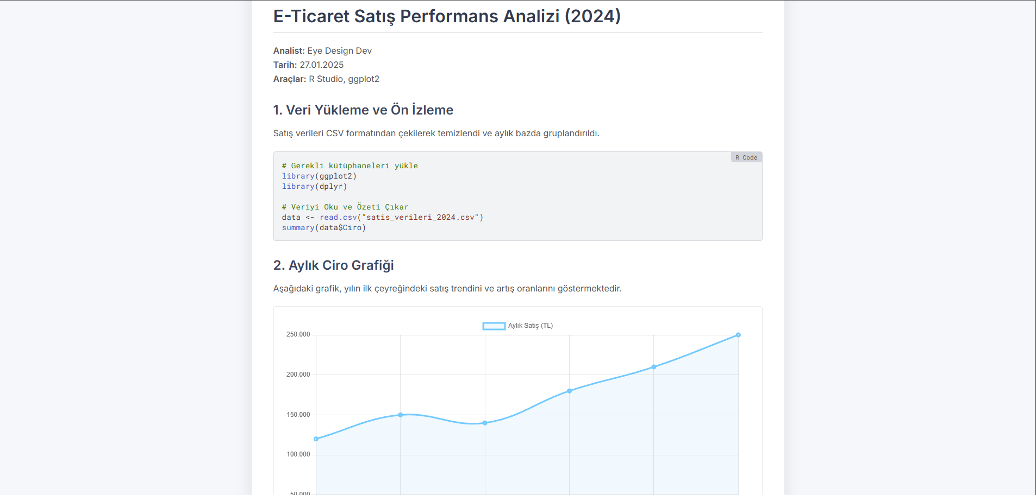This screenshot has height=495, width=1036.
Task: Click the library(ggplot2) code line
Action: point(319,176)
